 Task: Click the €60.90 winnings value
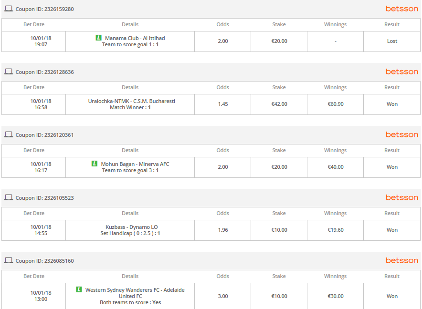335,104
